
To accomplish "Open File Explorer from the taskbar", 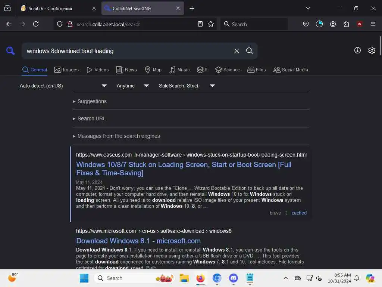I will click(x=184, y=278).
